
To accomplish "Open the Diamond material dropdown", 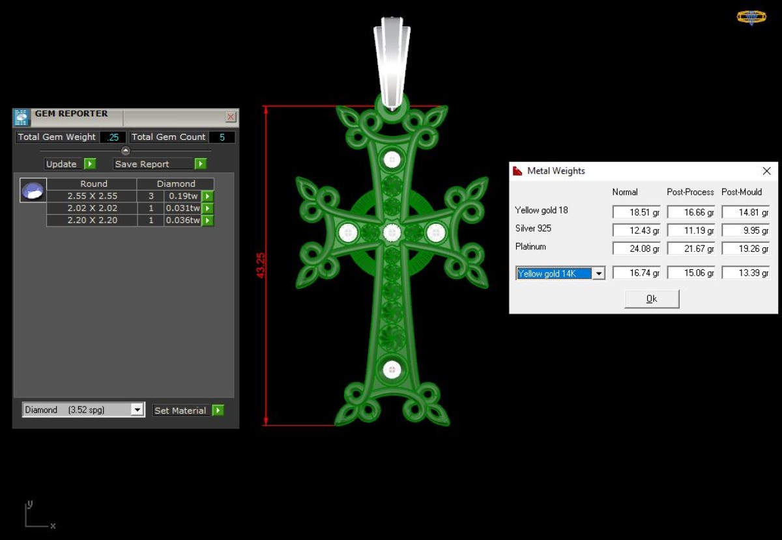I will (83, 410).
